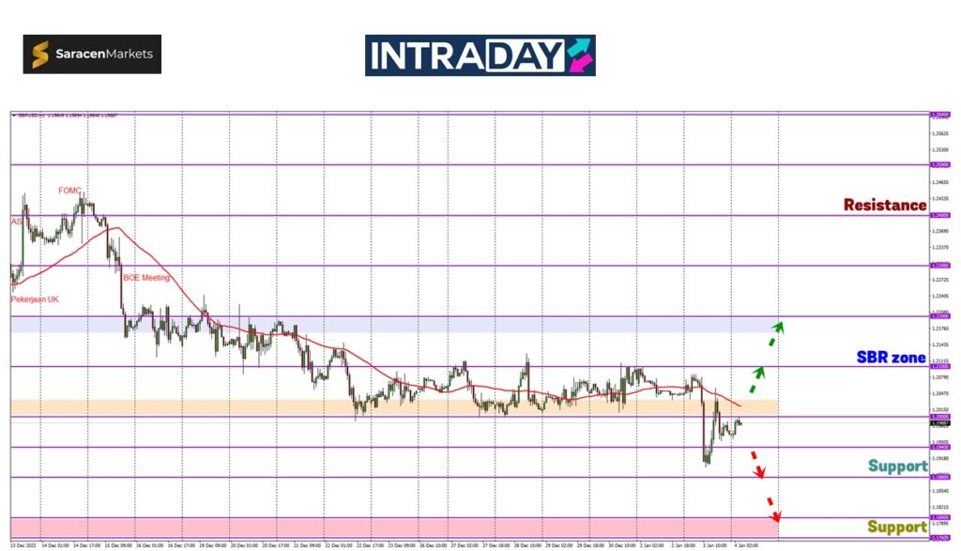This screenshot has height=551, width=961.
Task: Click the lower green arrow above the orange zone
Action: point(756,379)
